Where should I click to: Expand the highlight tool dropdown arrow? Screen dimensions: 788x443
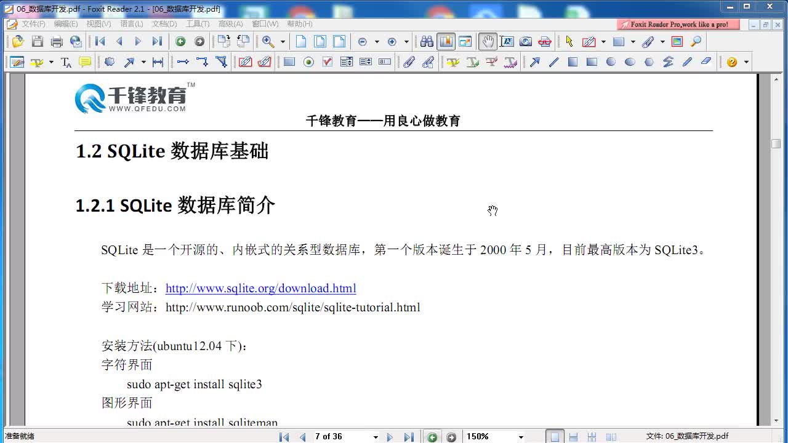coord(51,62)
